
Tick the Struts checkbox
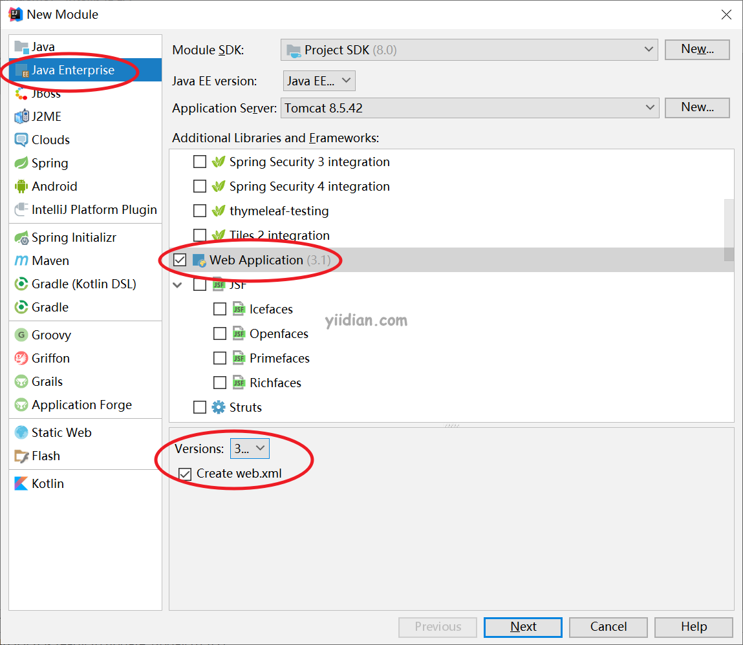200,407
